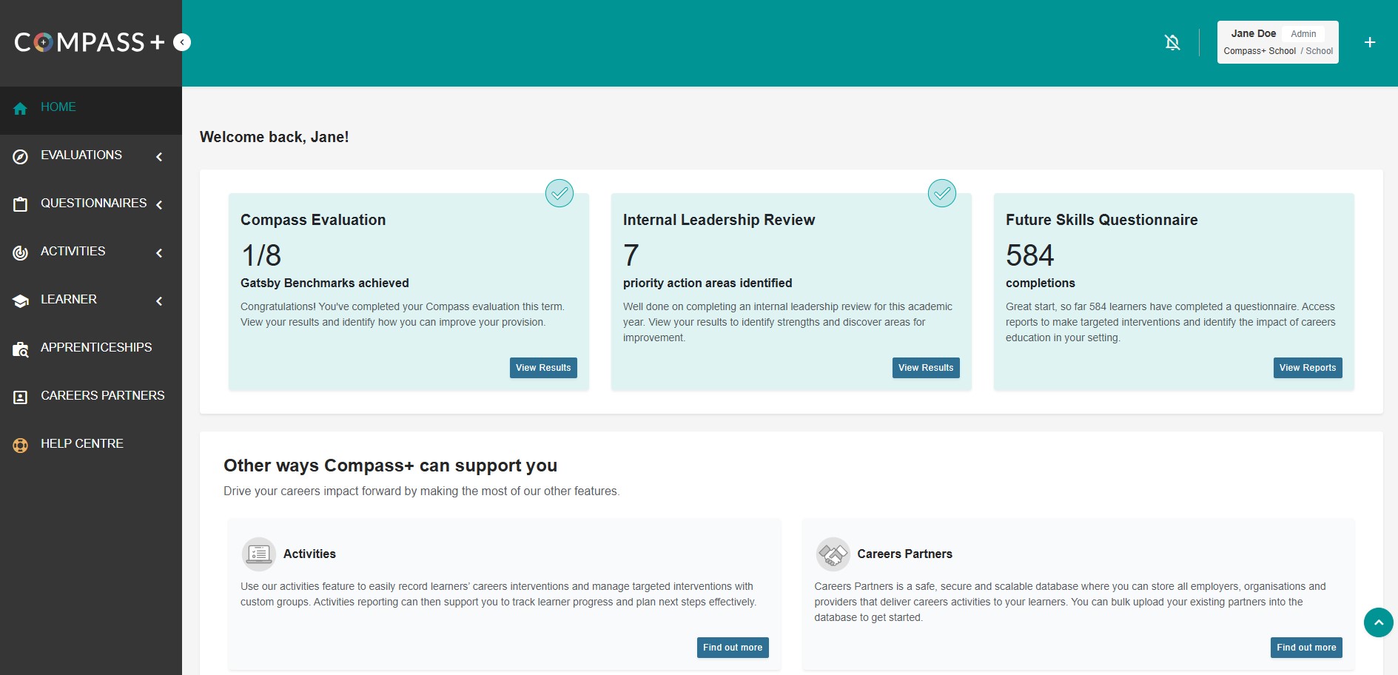Viewport: 1398px width, 675px height.
Task: Click Find out more under Activities
Action: pyautogui.click(x=732, y=647)
